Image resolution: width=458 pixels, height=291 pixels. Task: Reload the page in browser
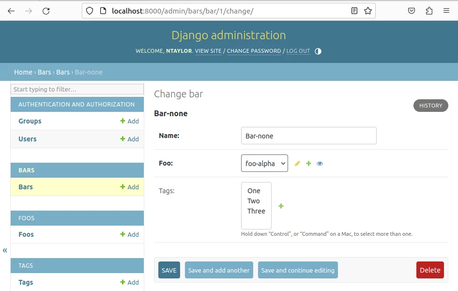click(46, 11)
